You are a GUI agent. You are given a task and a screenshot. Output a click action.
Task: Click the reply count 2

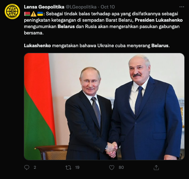click(x=35, y=168)
